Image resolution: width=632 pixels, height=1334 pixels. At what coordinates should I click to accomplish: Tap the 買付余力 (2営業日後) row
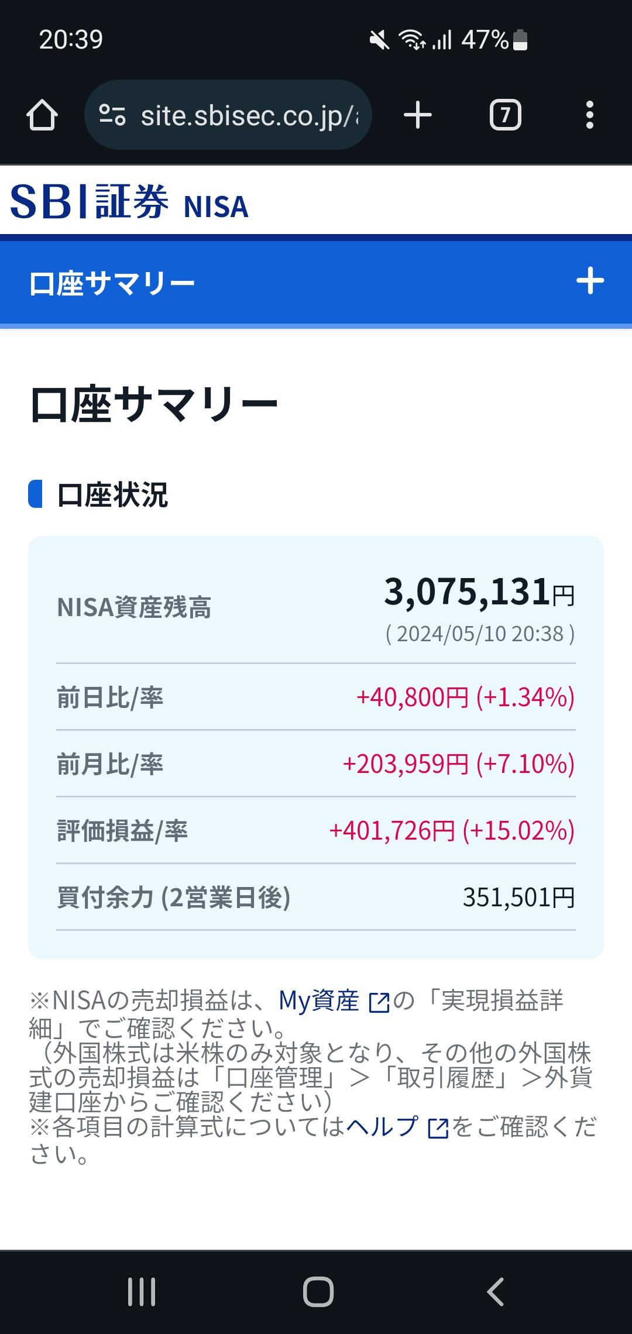click(x=316, y=897)
